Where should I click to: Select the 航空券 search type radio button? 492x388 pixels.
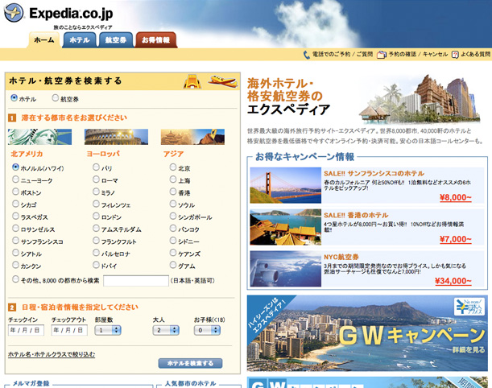[x=56, y=98]
